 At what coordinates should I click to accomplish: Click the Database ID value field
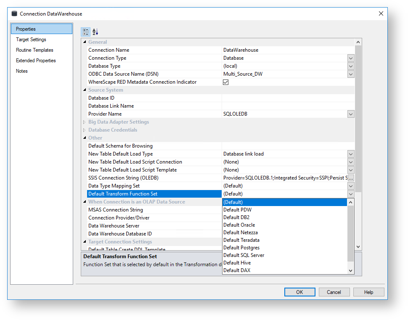(x=288, y=98)
